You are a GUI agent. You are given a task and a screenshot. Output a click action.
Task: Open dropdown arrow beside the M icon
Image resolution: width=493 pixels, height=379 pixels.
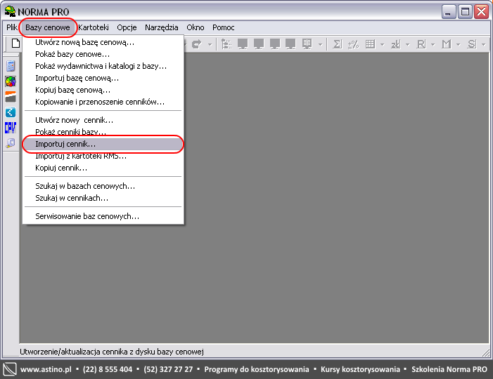pyautogui.click(x=458, y=44)
